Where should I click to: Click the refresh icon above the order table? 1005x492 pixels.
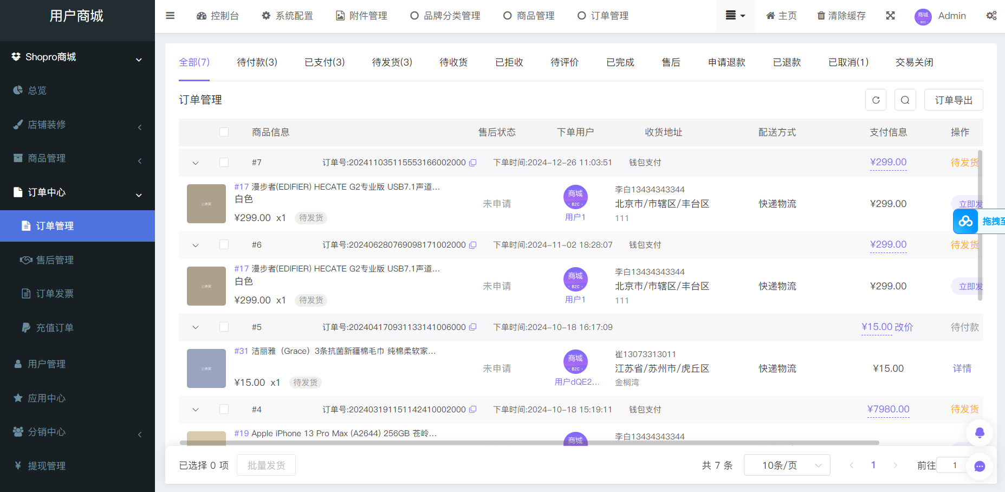pos(876,100)
